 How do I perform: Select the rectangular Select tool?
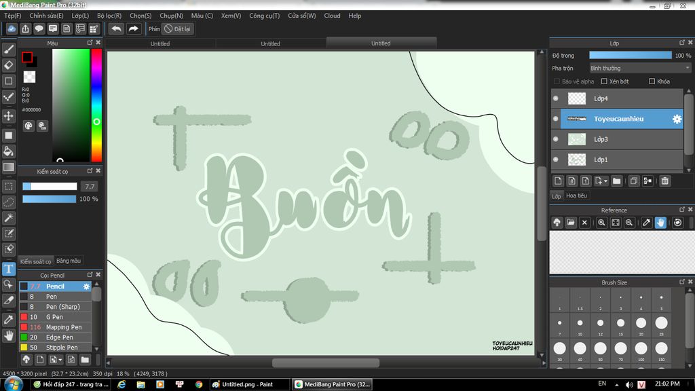click(8, 187)
